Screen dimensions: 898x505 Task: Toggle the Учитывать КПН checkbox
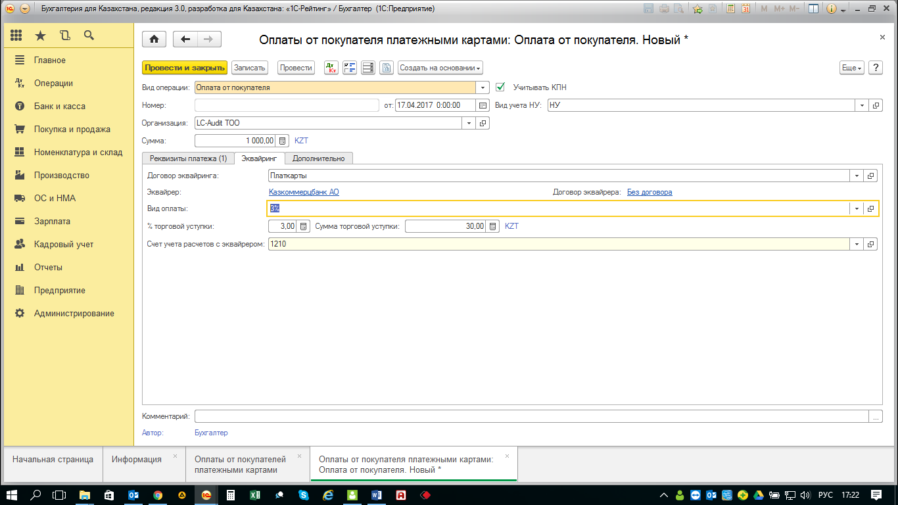pyautogui.click(x=501, y=87)
